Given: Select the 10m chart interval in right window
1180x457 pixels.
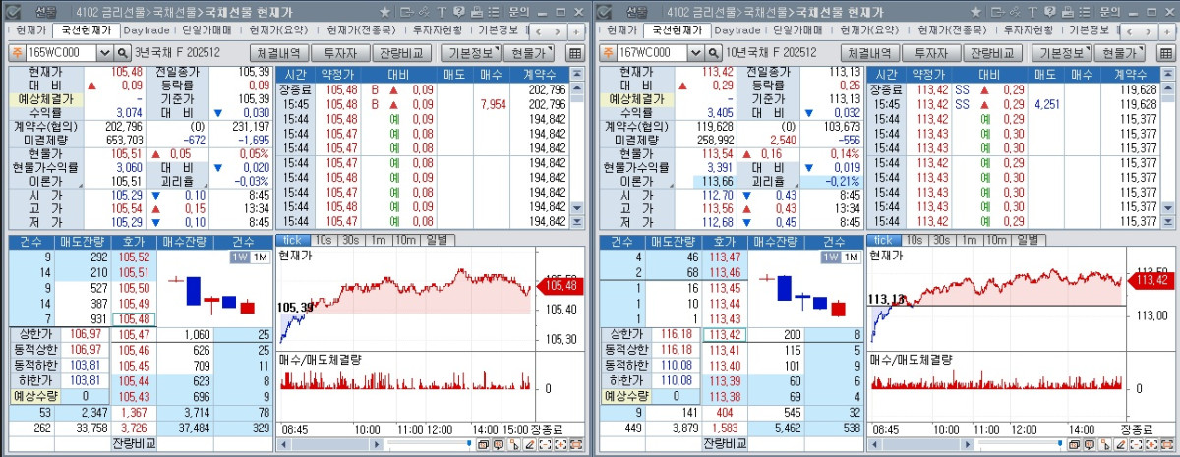Looking at the screenshot, I should [997, 241].
